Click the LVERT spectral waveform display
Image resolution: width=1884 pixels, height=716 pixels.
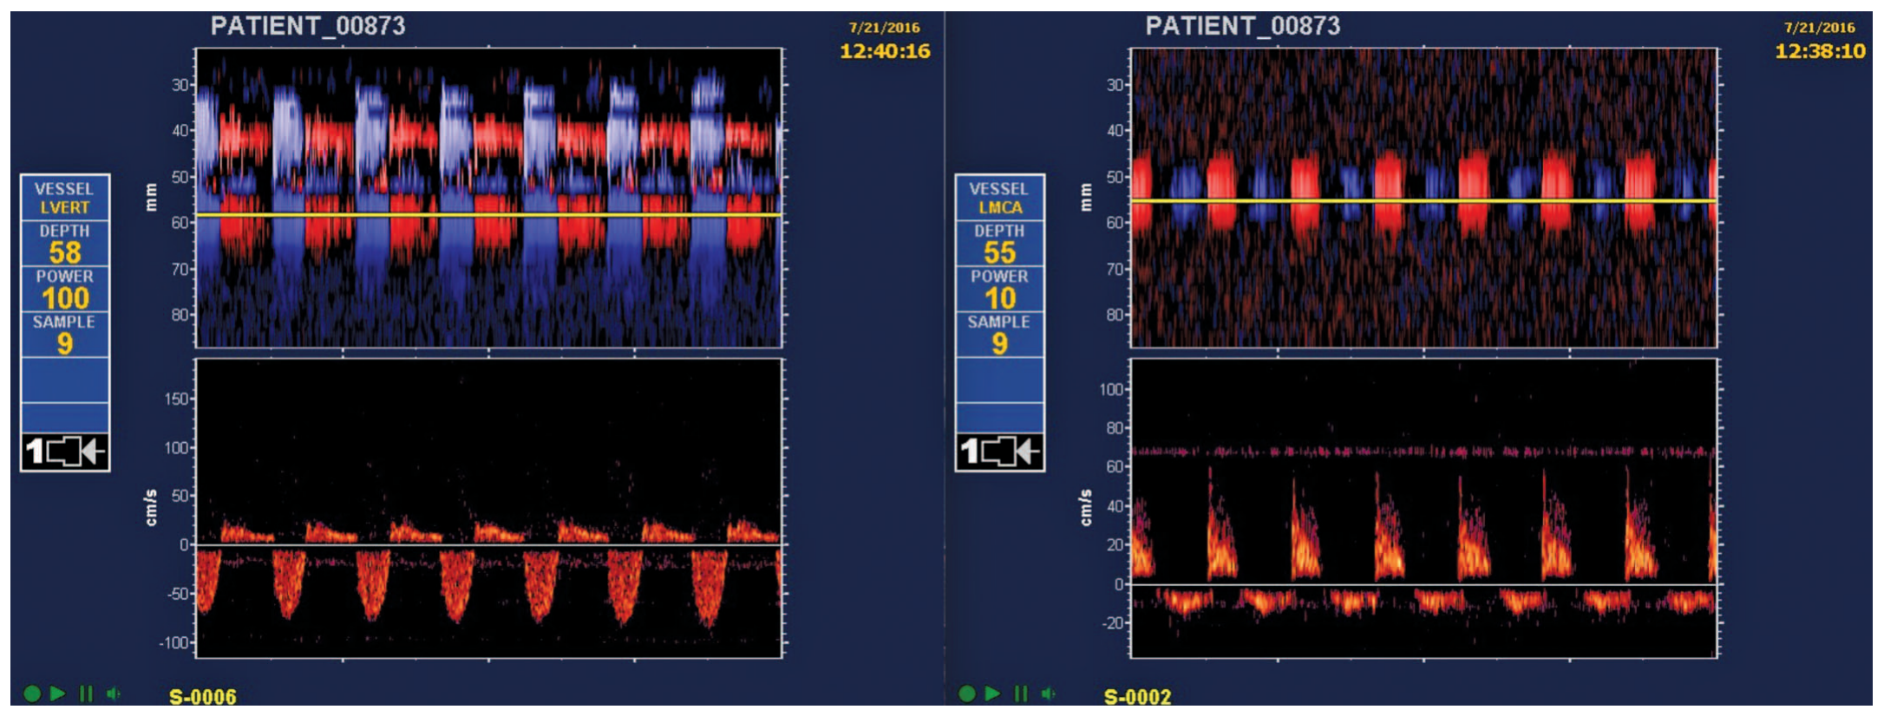click(489, 508)
